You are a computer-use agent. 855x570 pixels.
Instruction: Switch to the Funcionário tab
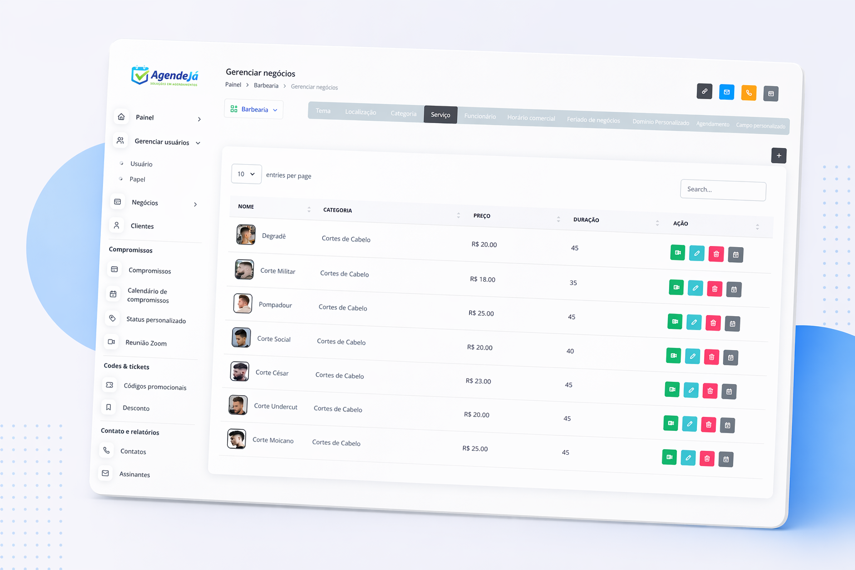[x=480, y=116]
